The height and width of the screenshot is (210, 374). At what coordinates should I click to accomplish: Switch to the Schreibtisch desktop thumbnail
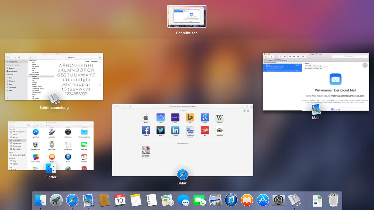coord(186,16)
